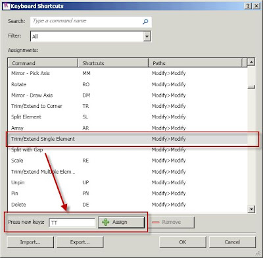Click the Import... button
Screen dimensions: 263x258
(x=30, y=242)
